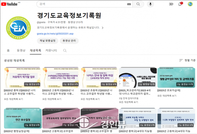Open the on-screen keyboard icon in search
197x134 pixels.
pyautogui.click(x=129, y=4)
